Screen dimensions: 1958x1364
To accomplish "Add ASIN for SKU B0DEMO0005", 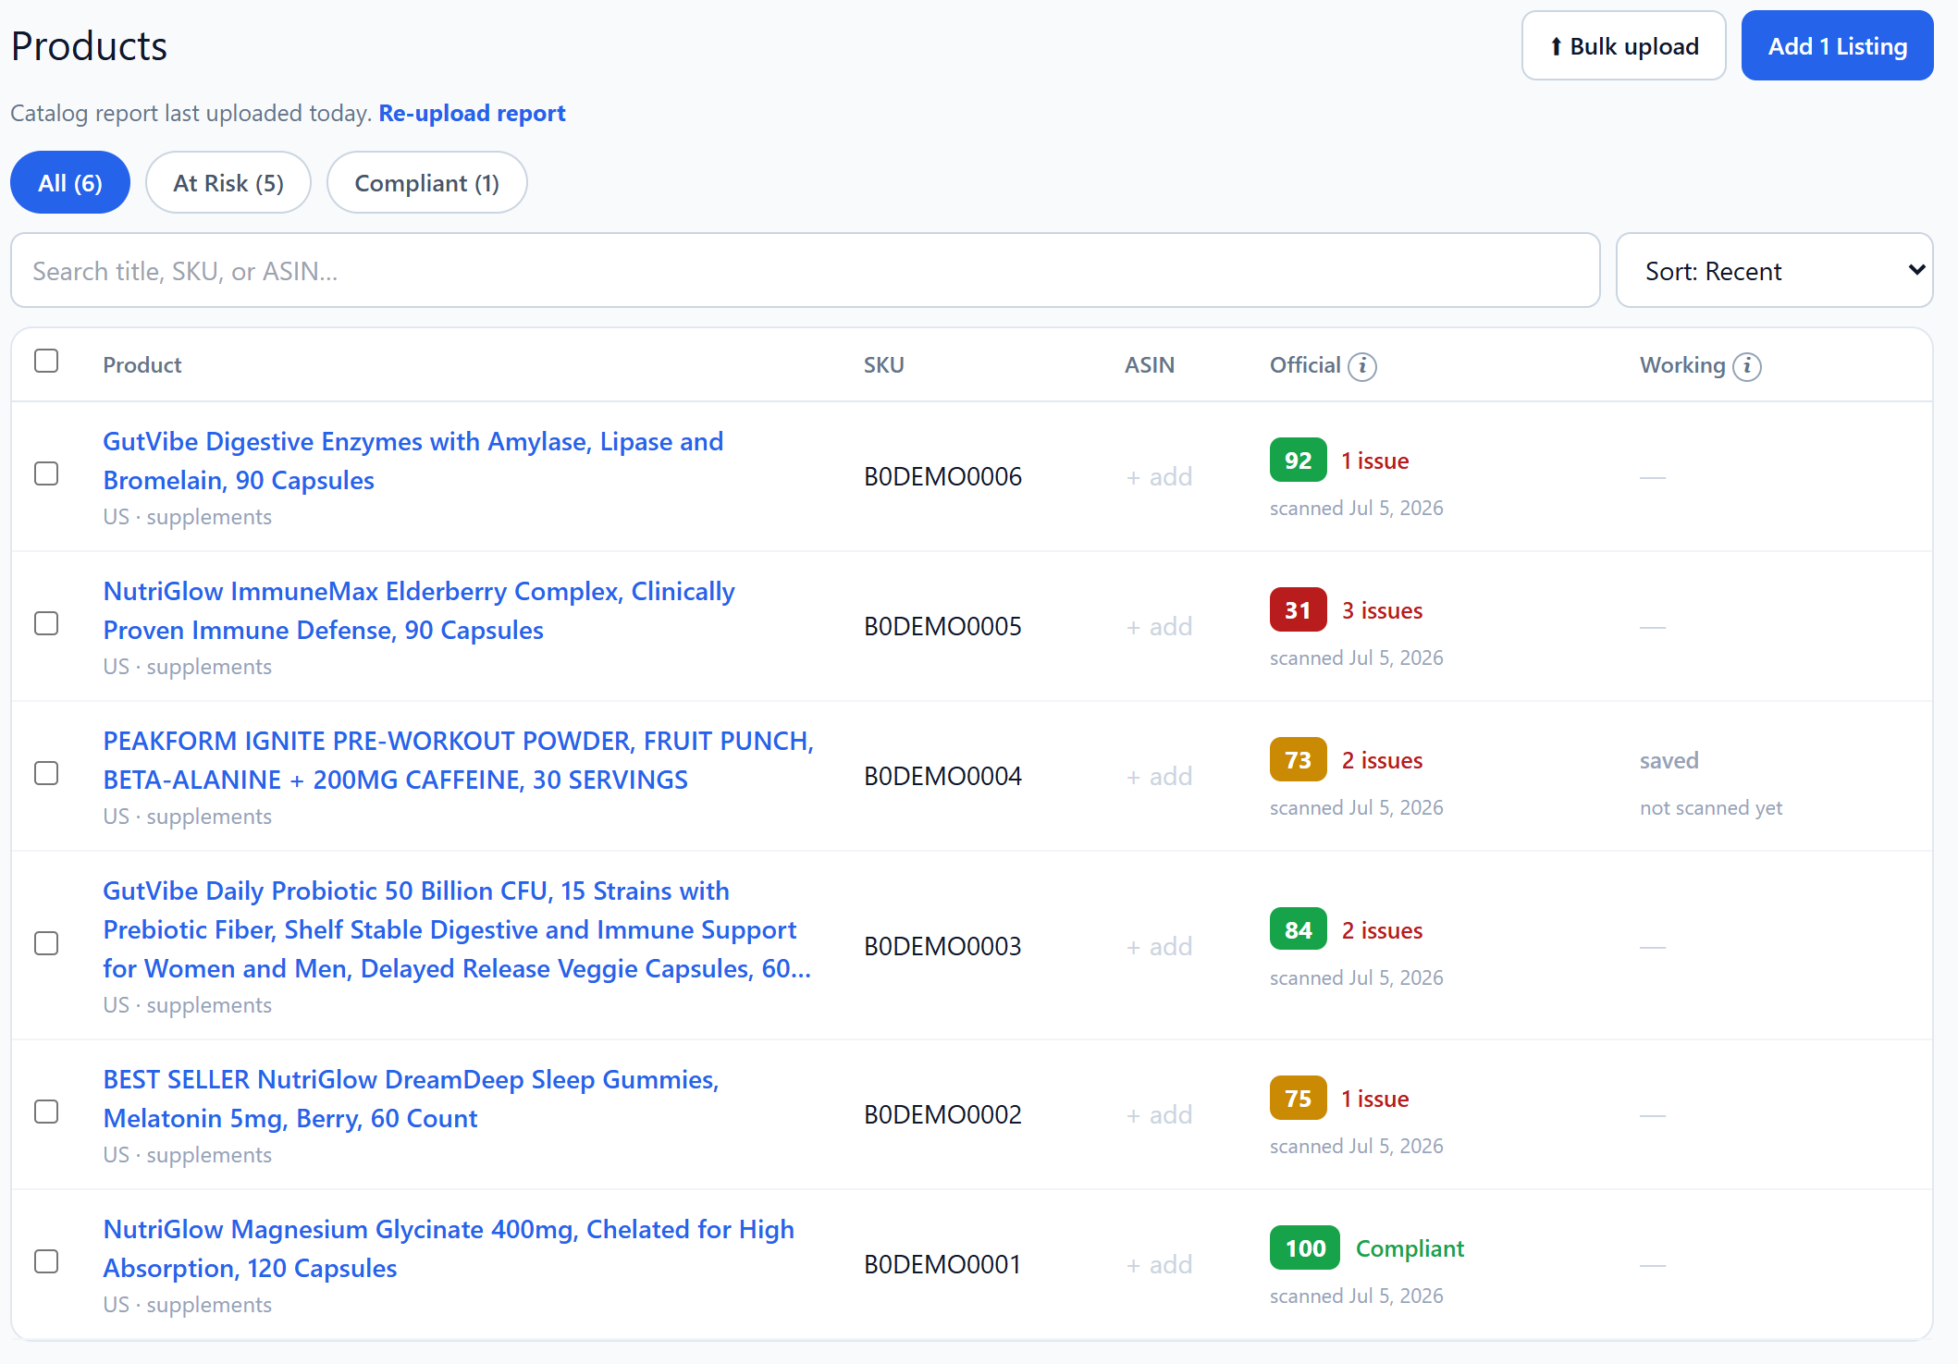I will pos(1159,627).
